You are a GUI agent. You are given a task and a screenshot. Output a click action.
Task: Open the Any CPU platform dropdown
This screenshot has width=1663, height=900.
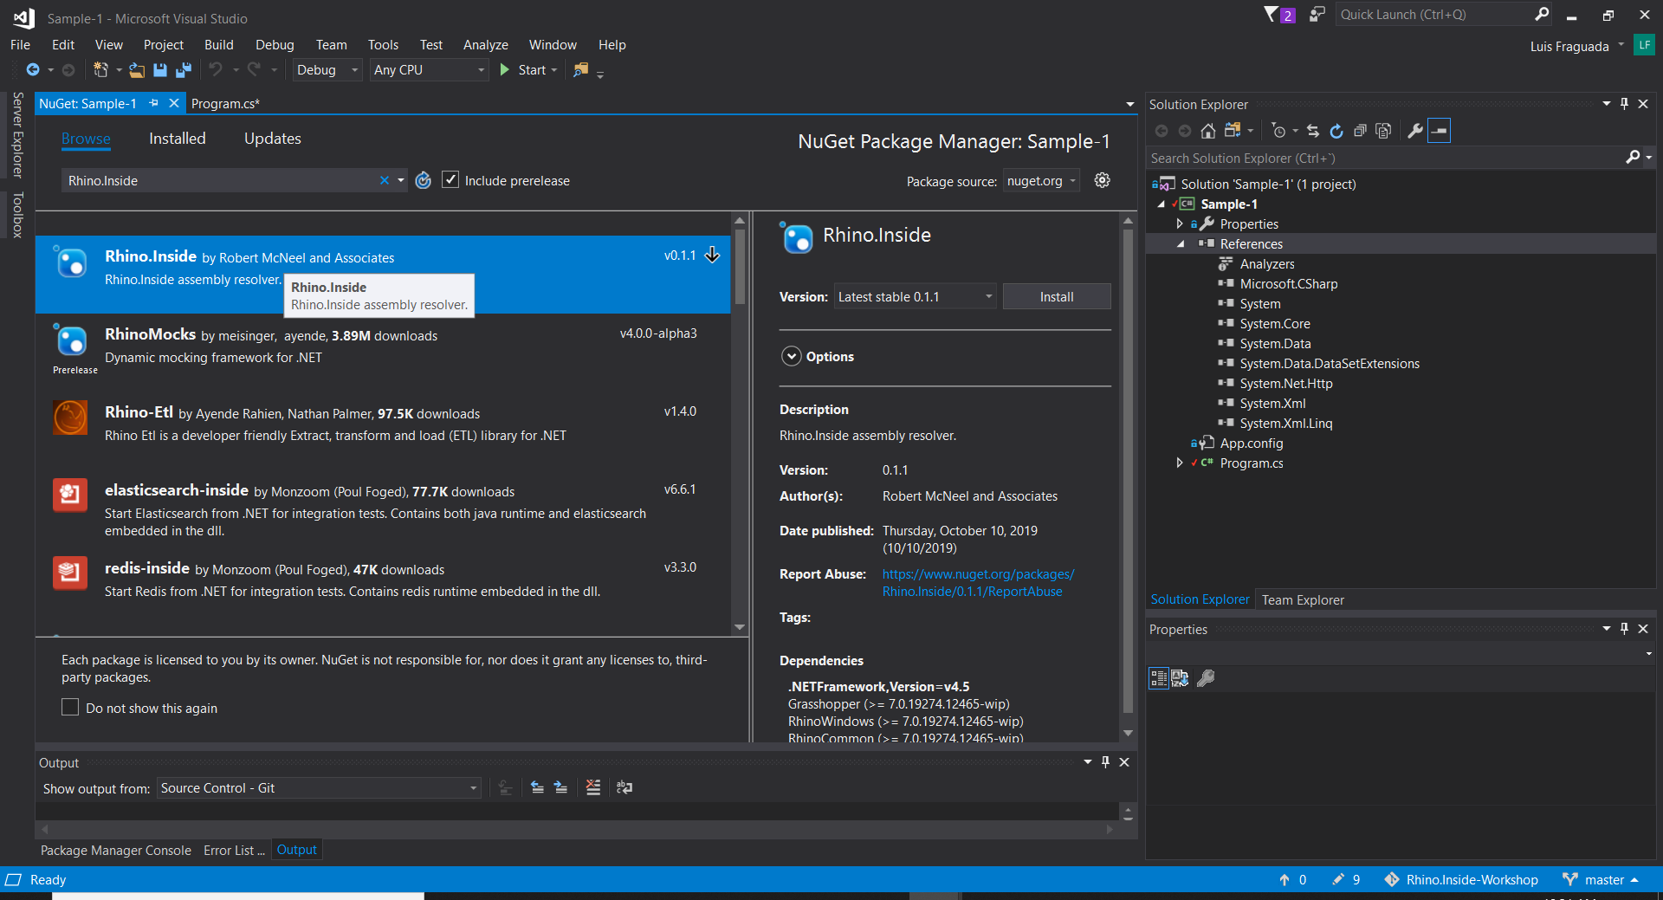(x=430, y=70)
